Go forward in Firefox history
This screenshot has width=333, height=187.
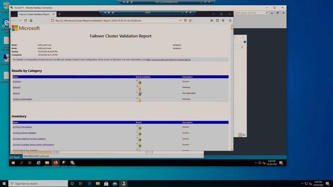pos(20,21)
